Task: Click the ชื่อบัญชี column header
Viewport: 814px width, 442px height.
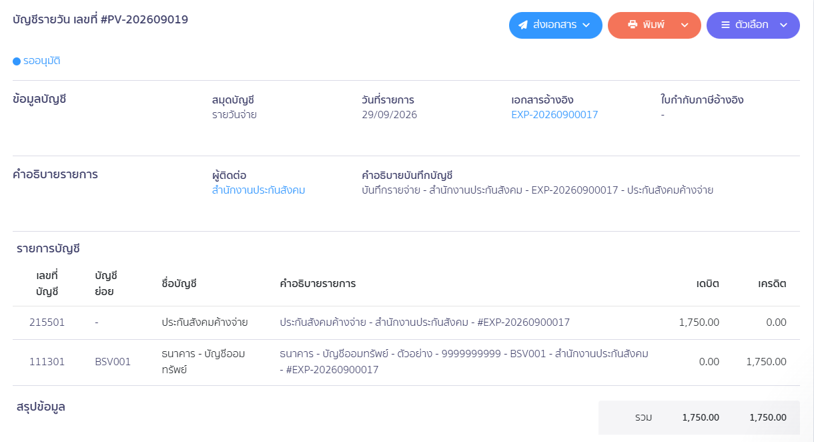Action: click(x=179, y=284)
